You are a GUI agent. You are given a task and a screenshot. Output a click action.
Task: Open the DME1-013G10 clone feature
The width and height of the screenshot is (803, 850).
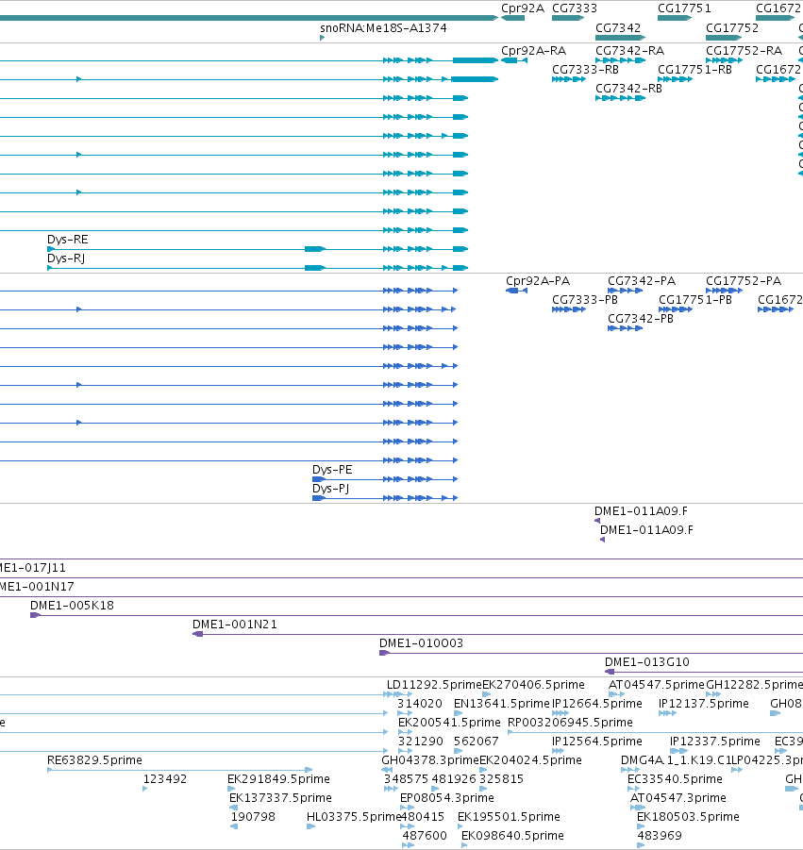click(704, 672)
